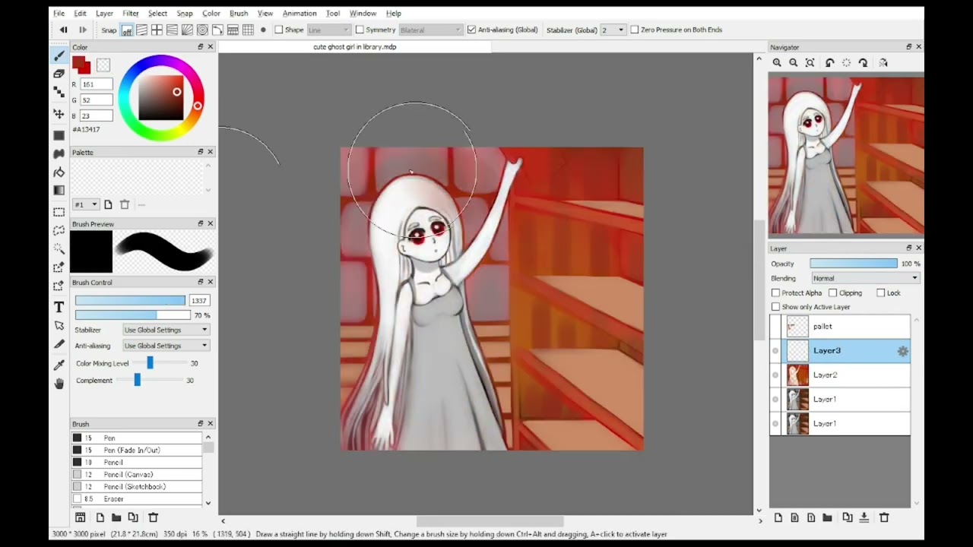973x547 pixels.
Task: Turn snap off with the 'off' icon
Action: (126, 30)
